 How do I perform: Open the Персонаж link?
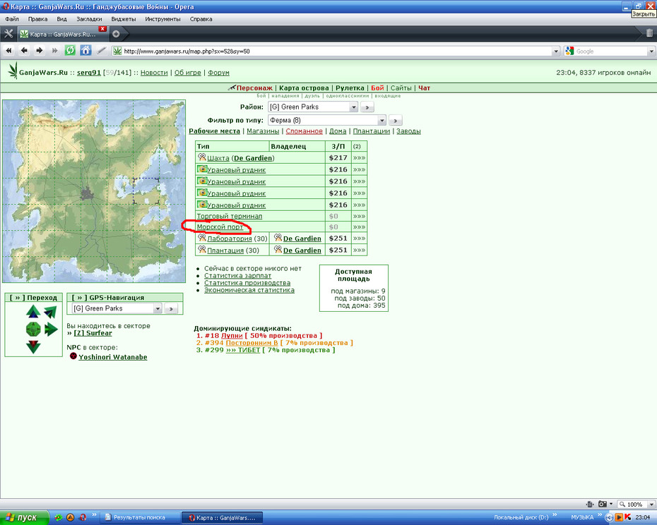point(254,88)
